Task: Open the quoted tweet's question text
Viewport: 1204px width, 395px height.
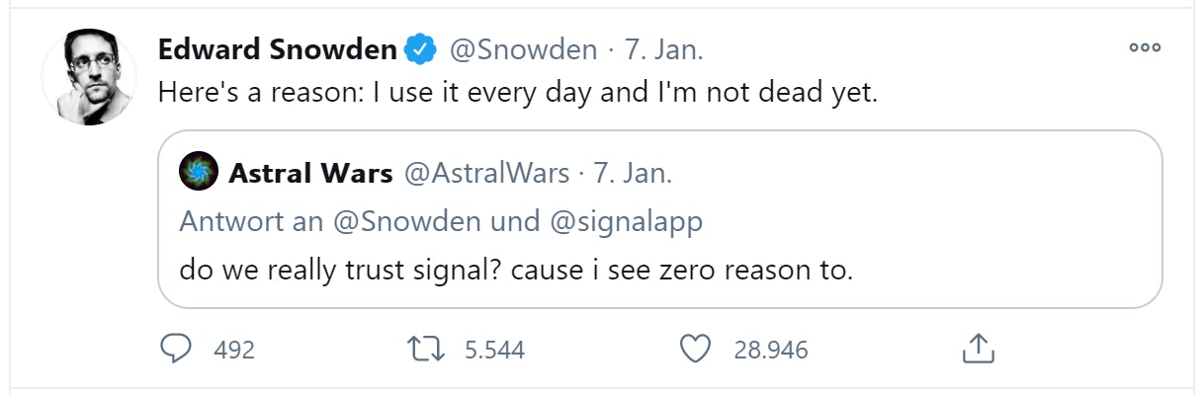Action: coord(515,269)
